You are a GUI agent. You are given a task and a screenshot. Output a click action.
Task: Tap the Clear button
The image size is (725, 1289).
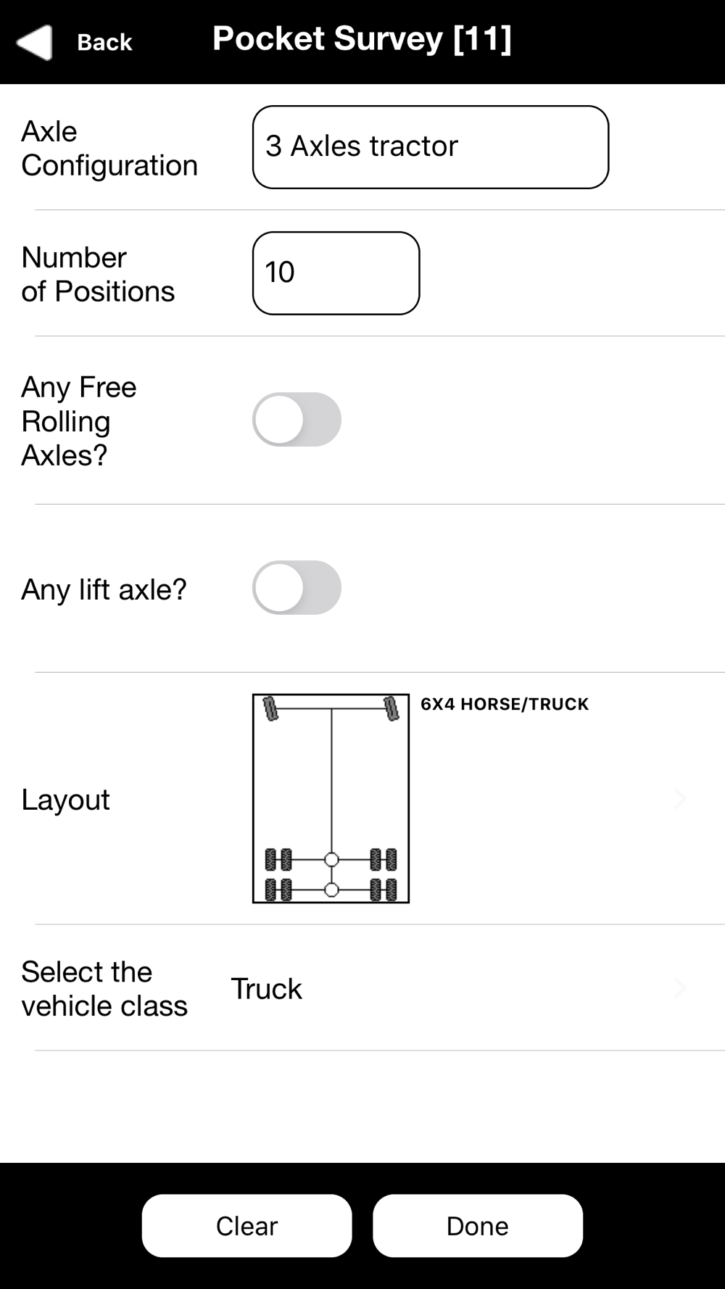pyautogui.click(x=247, y=1226)
